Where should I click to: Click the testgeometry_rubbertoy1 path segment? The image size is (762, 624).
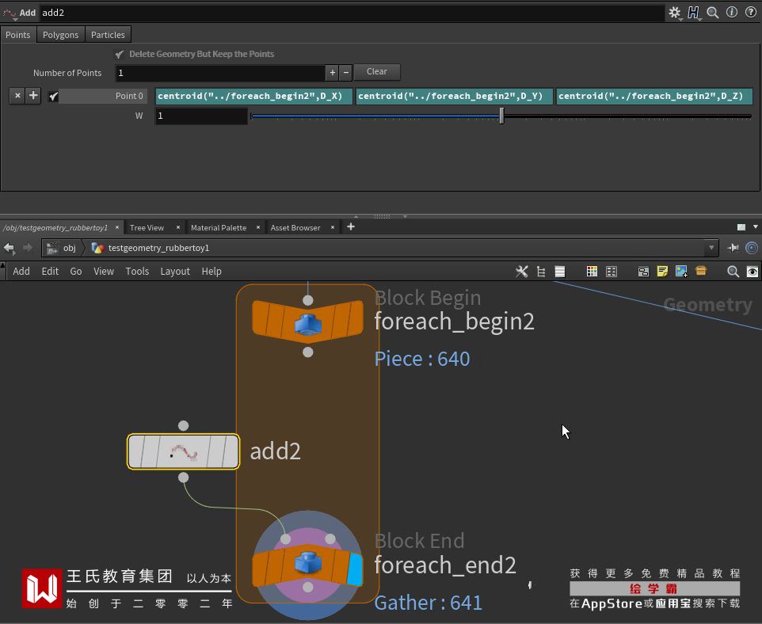151,248
